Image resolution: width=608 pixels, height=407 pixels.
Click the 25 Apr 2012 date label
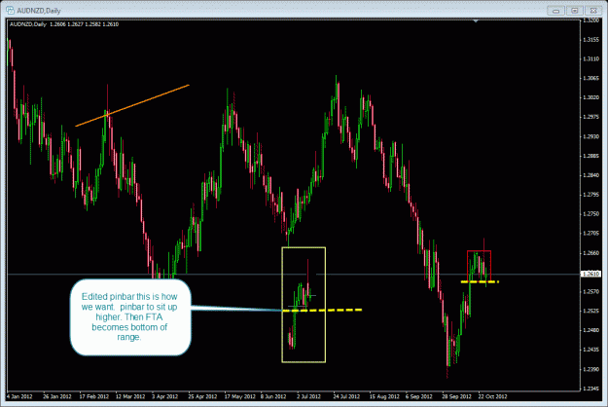point(202,396)
